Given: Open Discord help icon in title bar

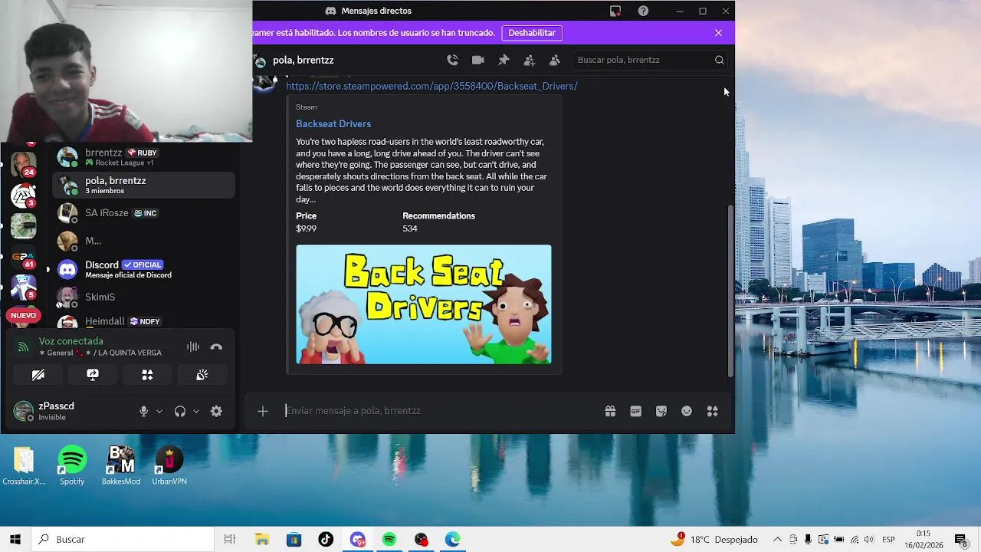Looking at the screenshot, I should (643, 11).
